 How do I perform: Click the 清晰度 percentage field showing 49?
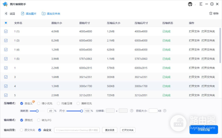point(51,111)
